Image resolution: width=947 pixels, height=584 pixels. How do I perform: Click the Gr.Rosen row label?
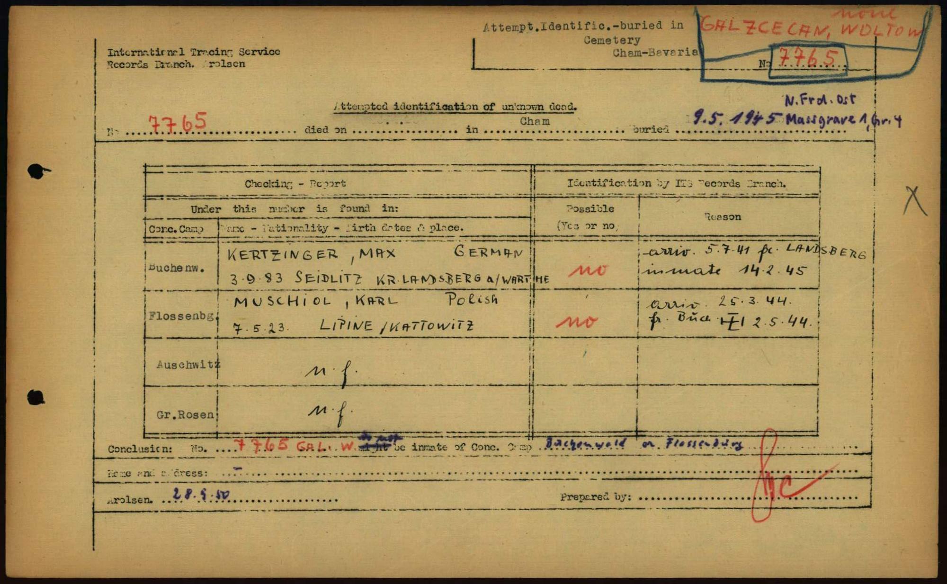(185, 415)
